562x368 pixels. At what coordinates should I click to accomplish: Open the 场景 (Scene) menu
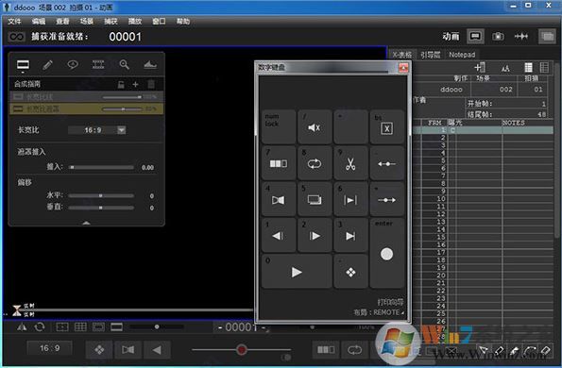click(87, 21)
